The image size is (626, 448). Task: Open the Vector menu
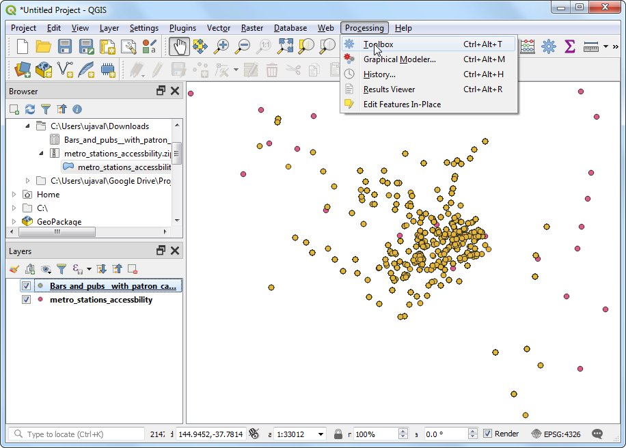click(218, 28)
